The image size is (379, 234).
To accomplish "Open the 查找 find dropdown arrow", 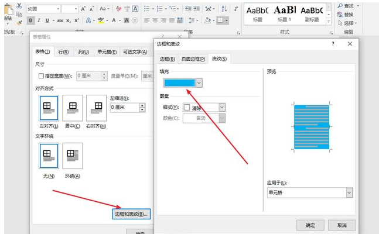I will (x=358, y=5).
